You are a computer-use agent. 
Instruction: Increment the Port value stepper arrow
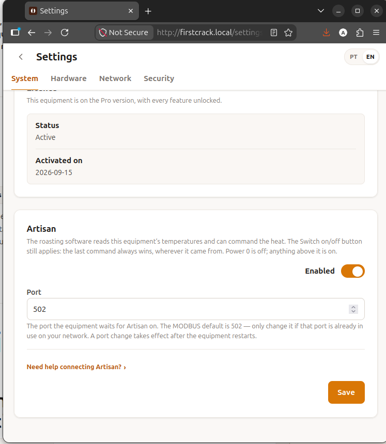point(353,307)
